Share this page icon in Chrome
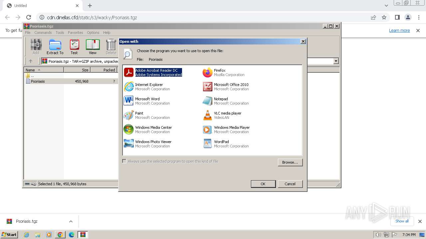The width and height of the screenshot is (426, 239). pyautogui.click(x=373, y=17)
